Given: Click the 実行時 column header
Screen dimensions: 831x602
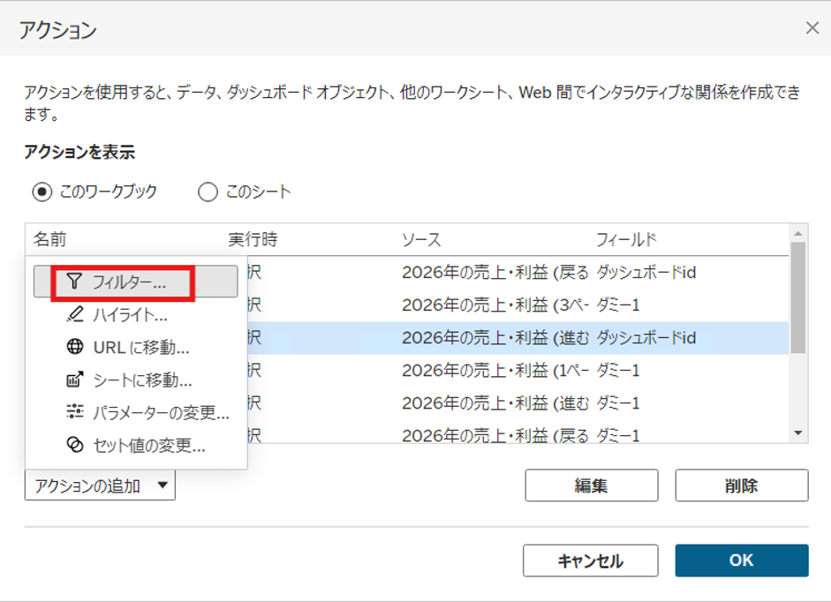Looking at the screenshot, I should pos(253,239).
